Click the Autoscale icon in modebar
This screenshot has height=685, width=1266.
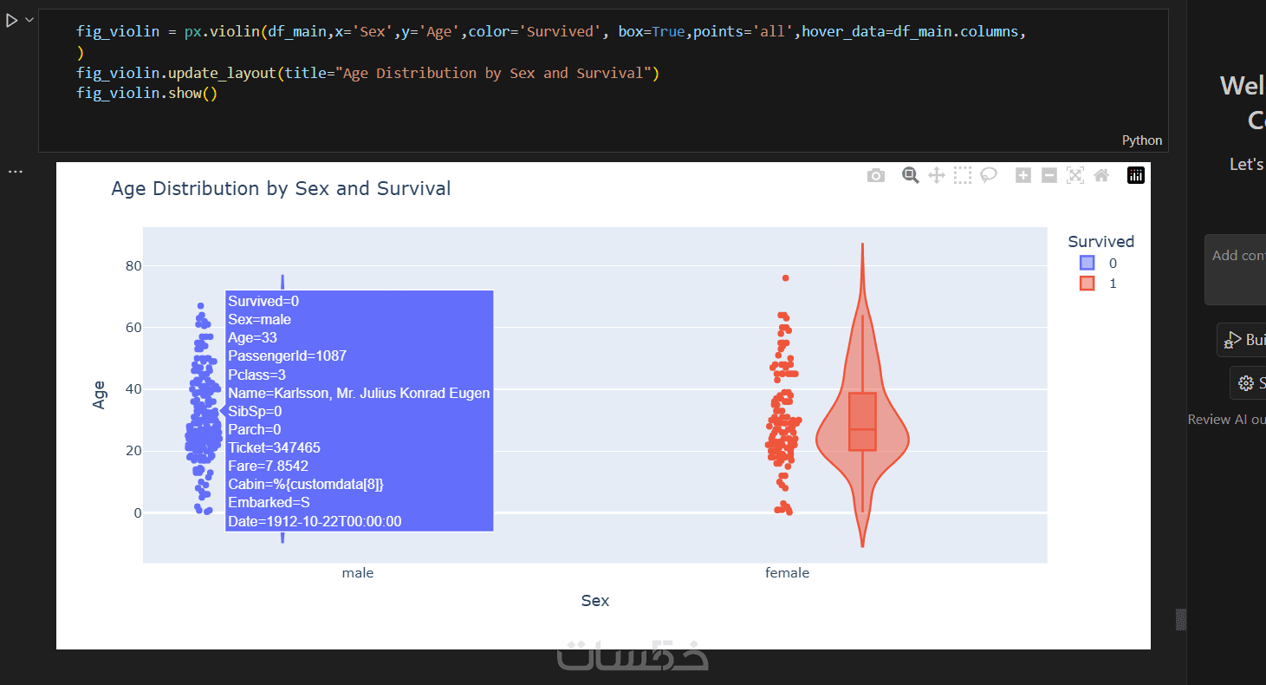(1075, 175)
